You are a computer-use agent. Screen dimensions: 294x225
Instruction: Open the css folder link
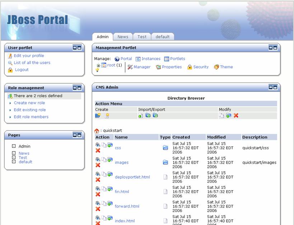[x=118, y=148]
